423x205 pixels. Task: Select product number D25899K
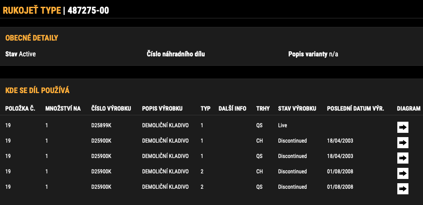pos(101,126)
